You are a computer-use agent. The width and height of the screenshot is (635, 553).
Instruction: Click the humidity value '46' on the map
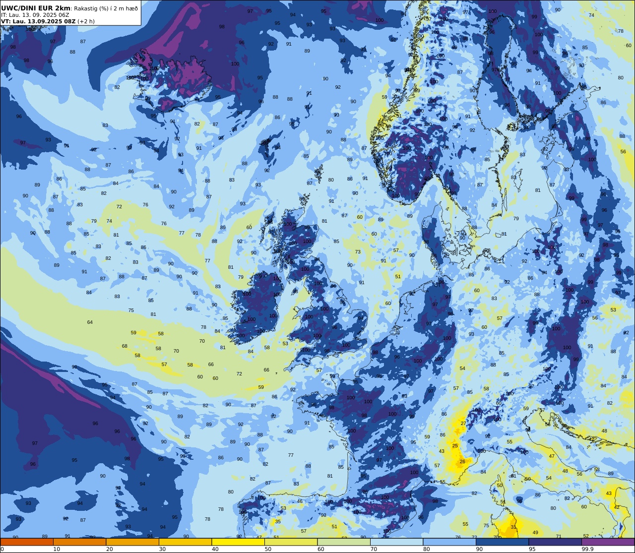click(x=300, y=501)
